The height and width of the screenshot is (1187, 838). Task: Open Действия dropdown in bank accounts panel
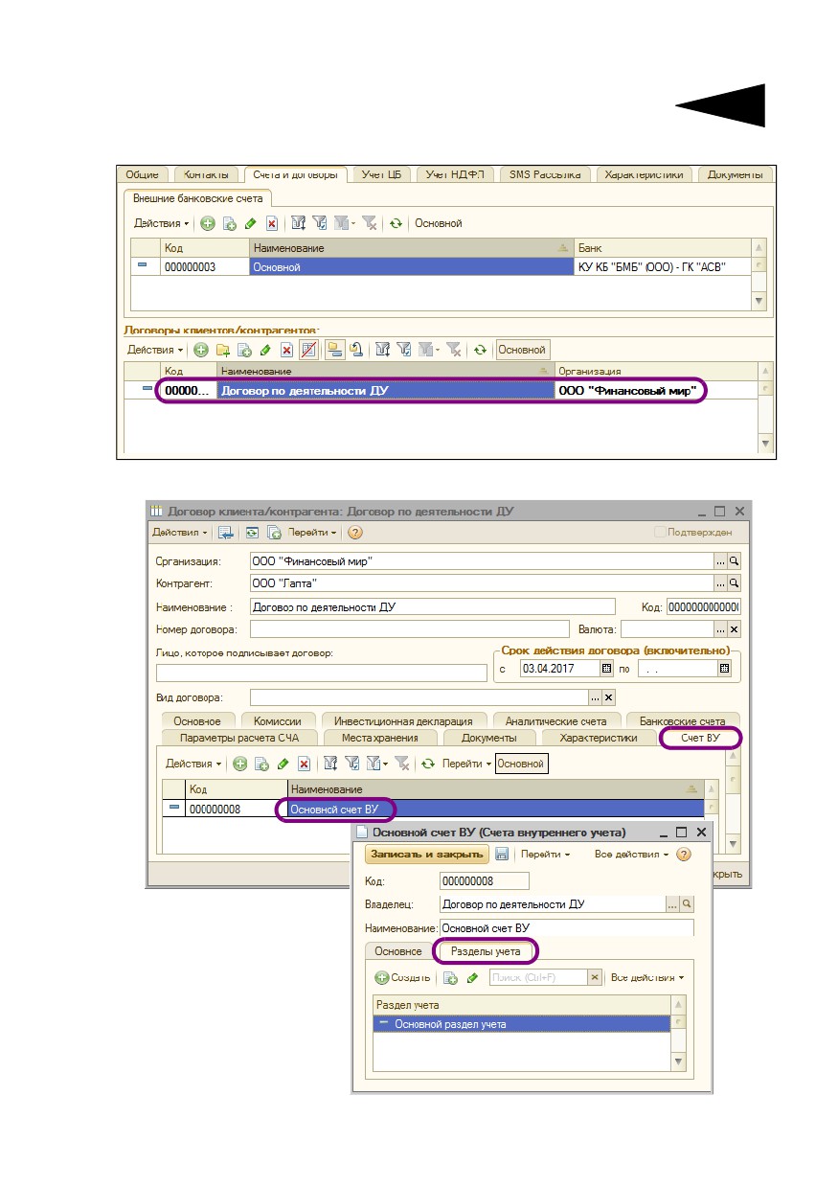(x=161, y=223)
